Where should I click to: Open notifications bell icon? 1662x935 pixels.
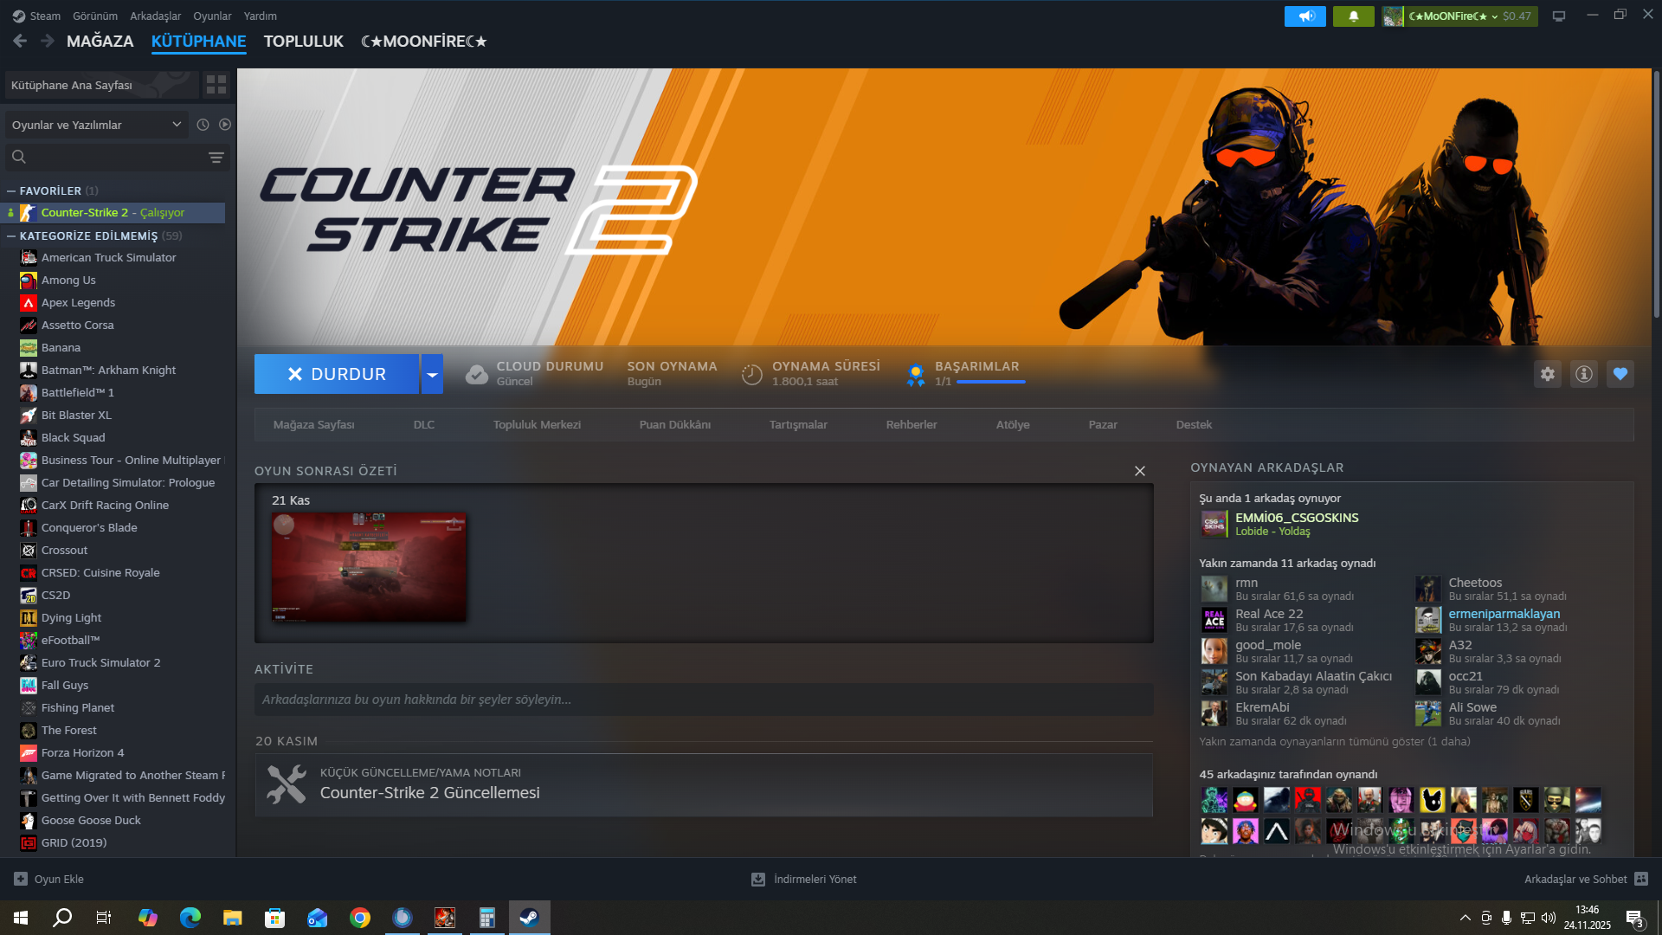[x=1353, y=16]
